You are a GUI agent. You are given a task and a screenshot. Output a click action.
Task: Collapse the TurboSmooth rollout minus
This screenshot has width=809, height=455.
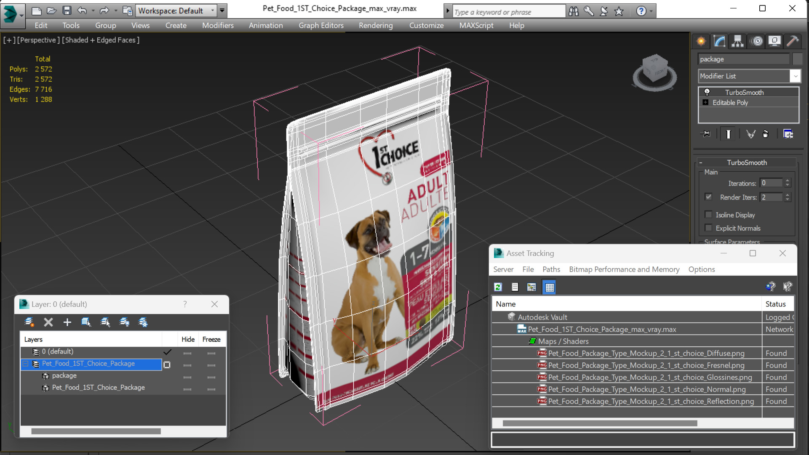(701, 162)
